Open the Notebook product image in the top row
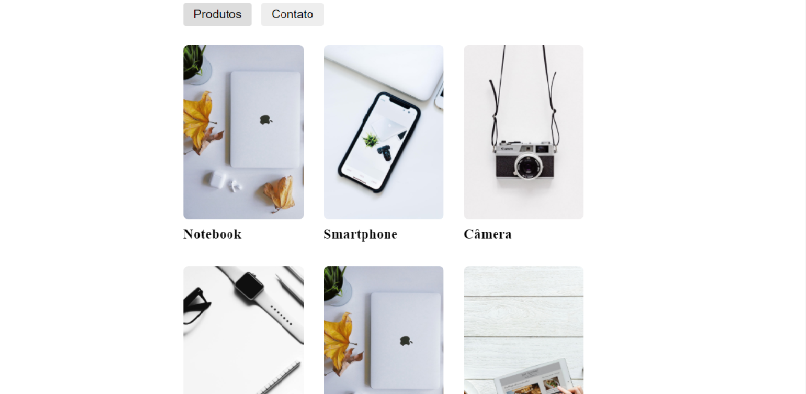Viewport: 806px width, 394px height. point(244,132)
